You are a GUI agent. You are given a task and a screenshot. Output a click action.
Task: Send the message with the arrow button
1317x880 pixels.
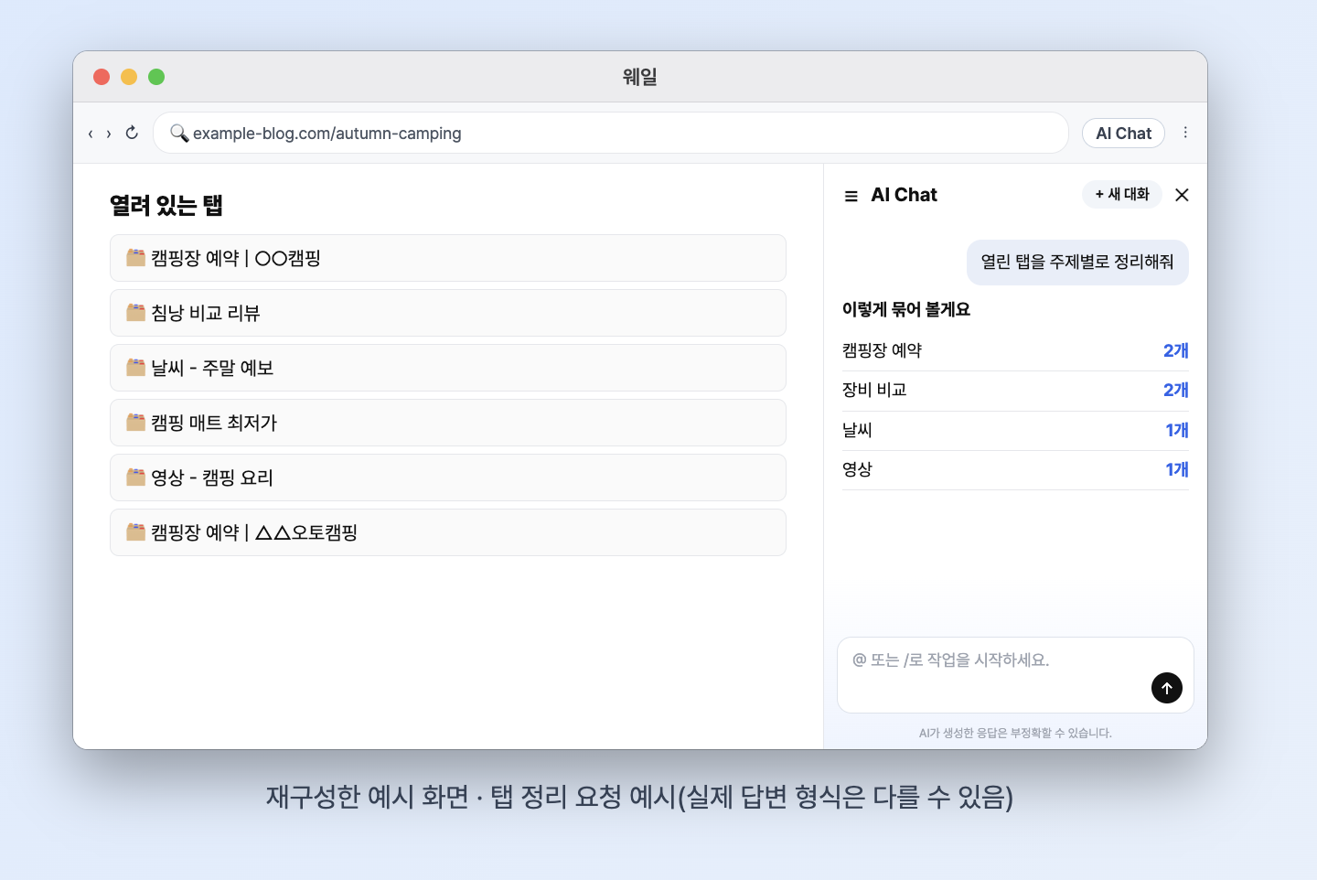[x=1167, y=688]
